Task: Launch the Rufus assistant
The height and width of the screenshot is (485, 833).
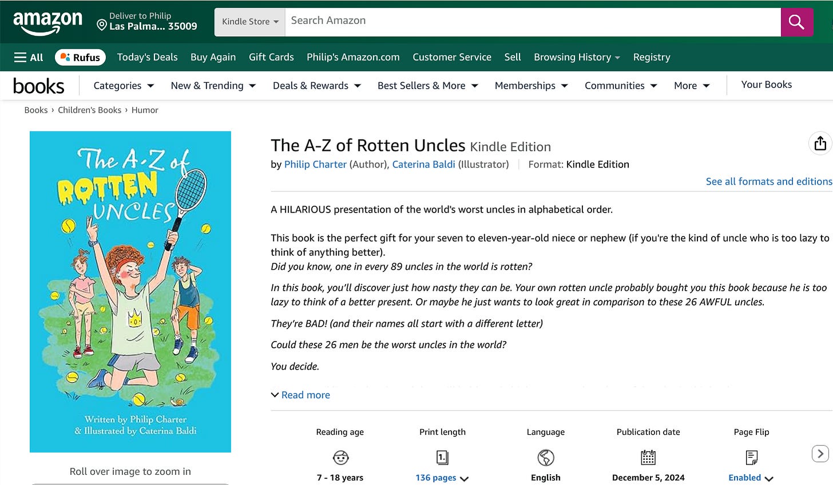Action: (x=81, y=57)
